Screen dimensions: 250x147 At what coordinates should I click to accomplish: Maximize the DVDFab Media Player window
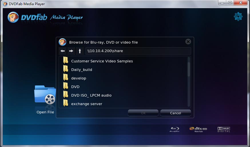(x=230, y=3)
